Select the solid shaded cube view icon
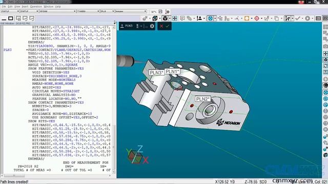 click(x=165, y=18)
